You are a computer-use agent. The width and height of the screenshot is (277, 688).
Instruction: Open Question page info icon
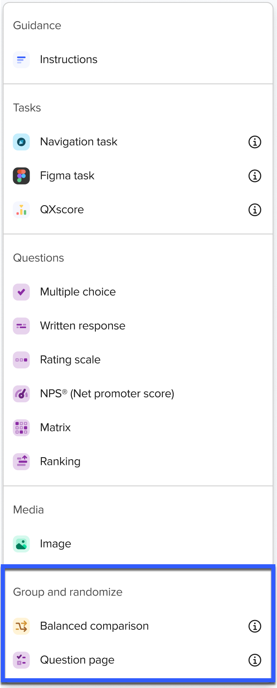tap(255, 660)
